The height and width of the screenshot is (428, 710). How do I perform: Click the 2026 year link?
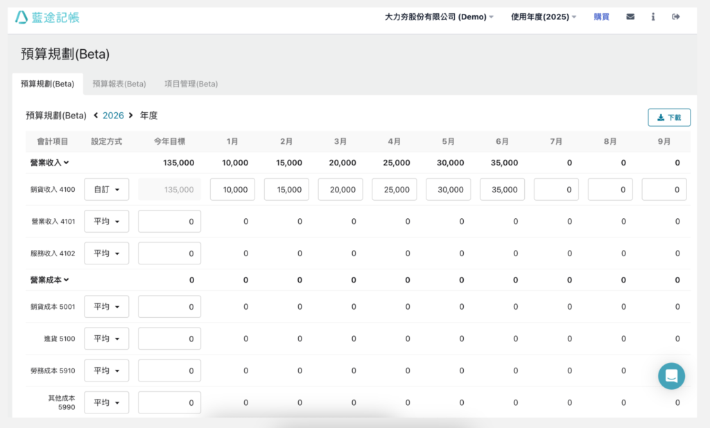coord(113,116)
